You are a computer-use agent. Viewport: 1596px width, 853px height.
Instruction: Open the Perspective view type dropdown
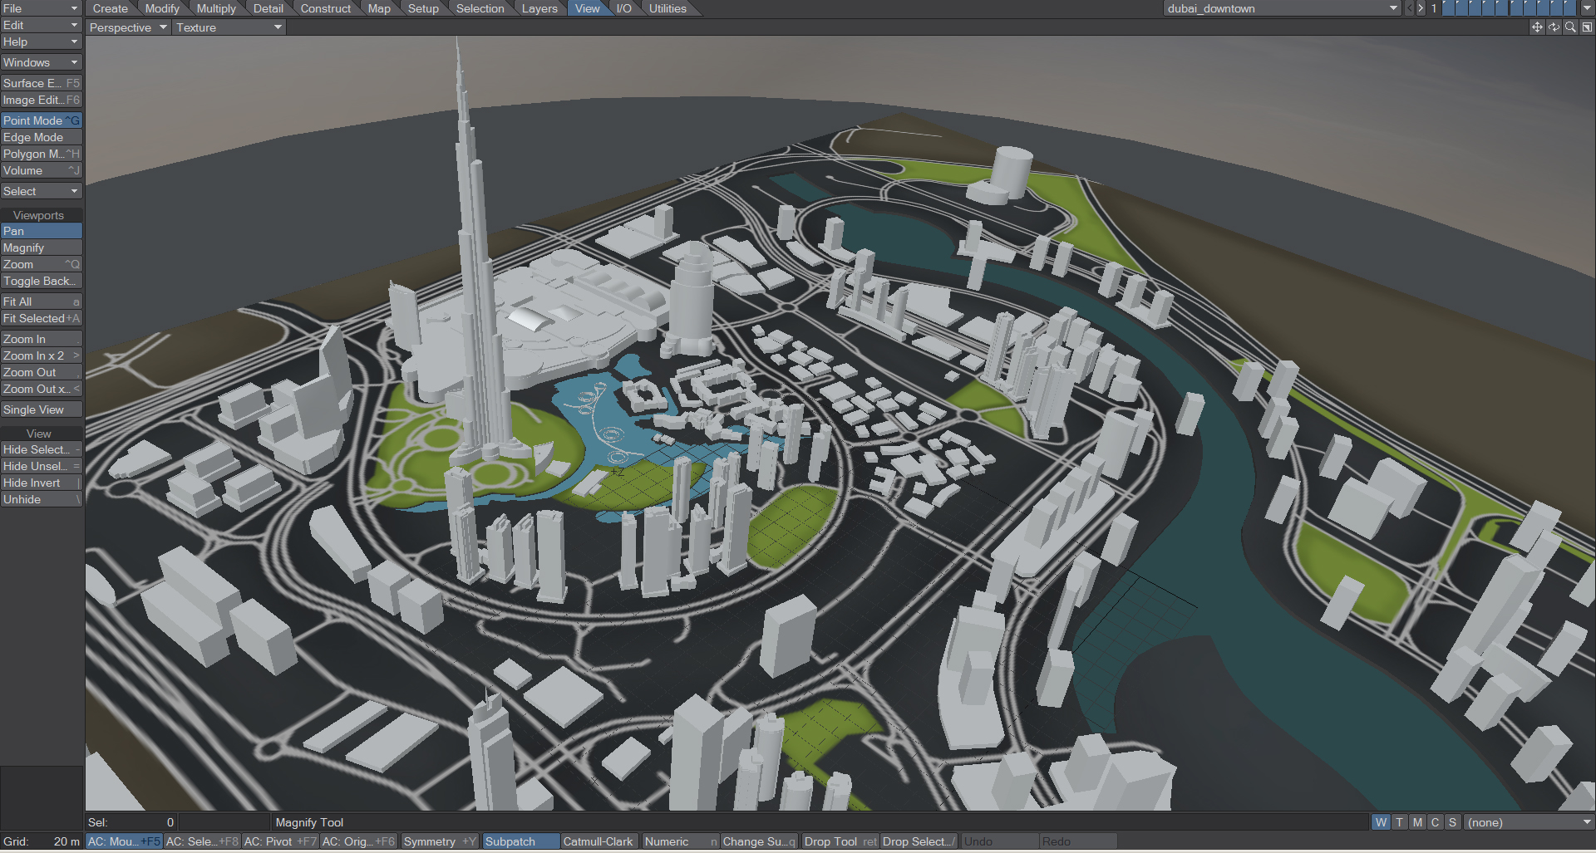point(126,27)
